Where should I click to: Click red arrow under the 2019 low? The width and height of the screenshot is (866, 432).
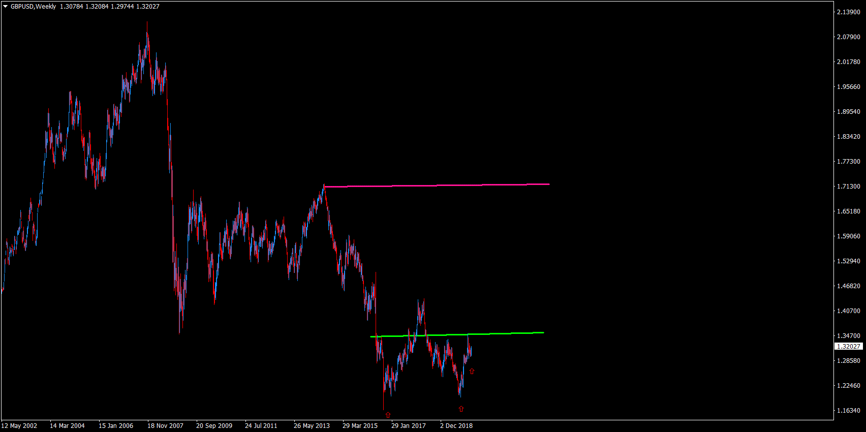(x=461, y=409)
